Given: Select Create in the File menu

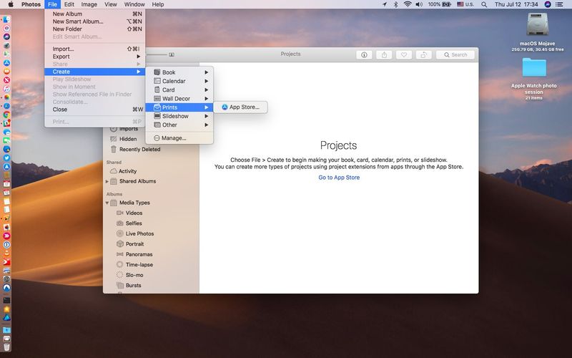Looking at the screenshot, I should (x=95, y=72).
